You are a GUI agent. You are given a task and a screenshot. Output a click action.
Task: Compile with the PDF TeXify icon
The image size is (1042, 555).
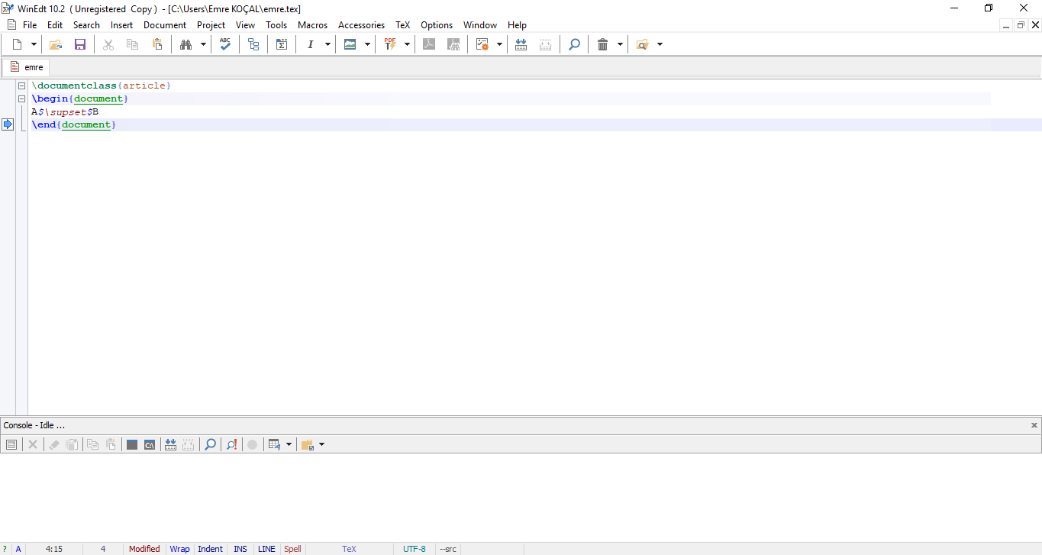point(390,44)
